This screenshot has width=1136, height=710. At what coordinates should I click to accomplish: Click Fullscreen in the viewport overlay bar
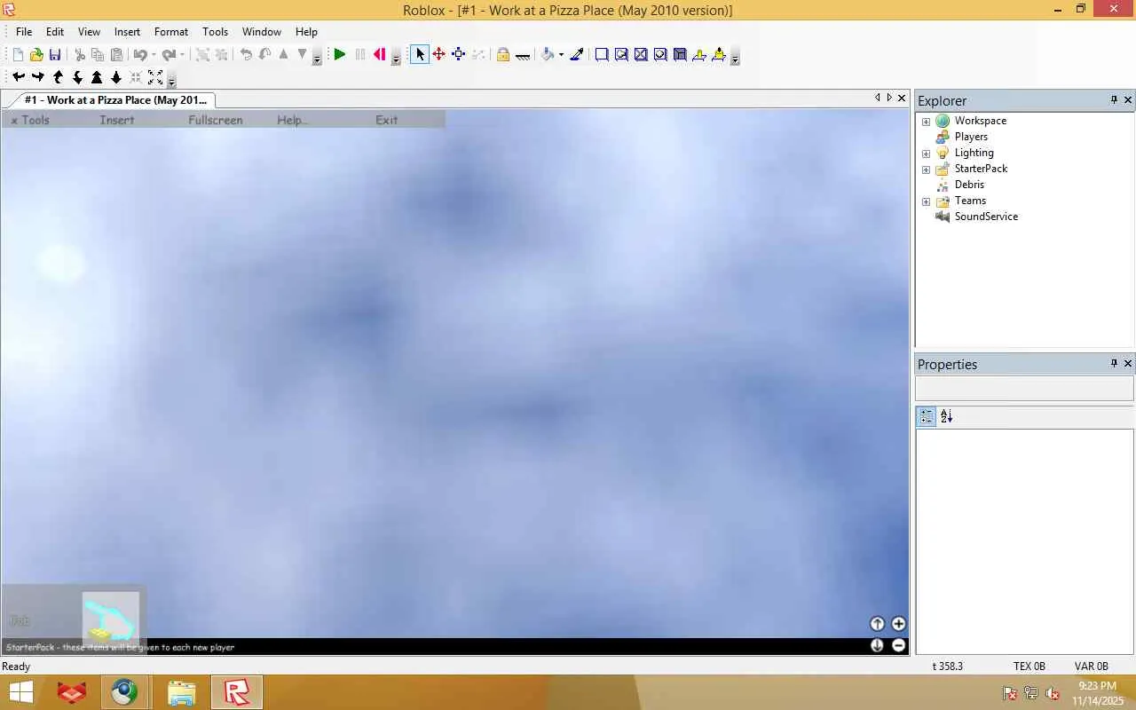coord(215,120)
